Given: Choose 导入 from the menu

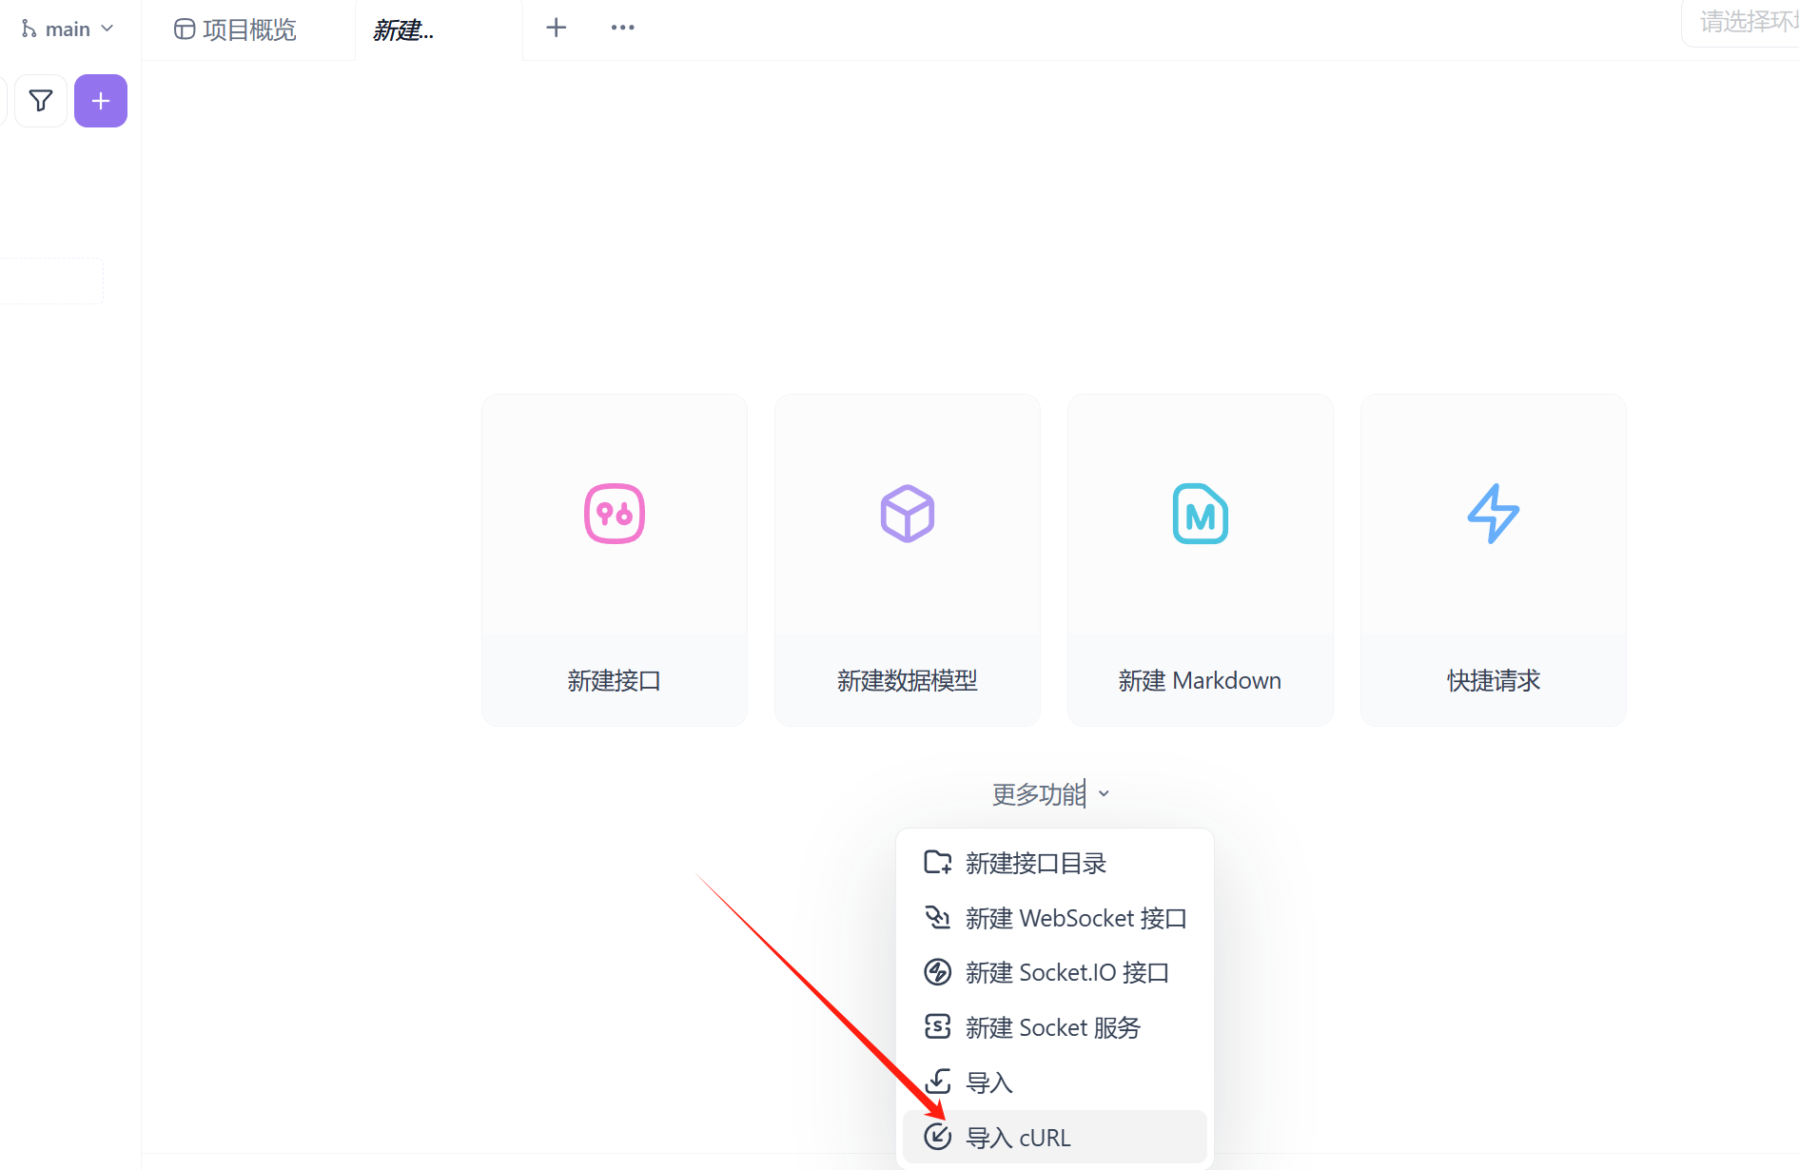Looking at the screenshot, I should (1055, 1082).
